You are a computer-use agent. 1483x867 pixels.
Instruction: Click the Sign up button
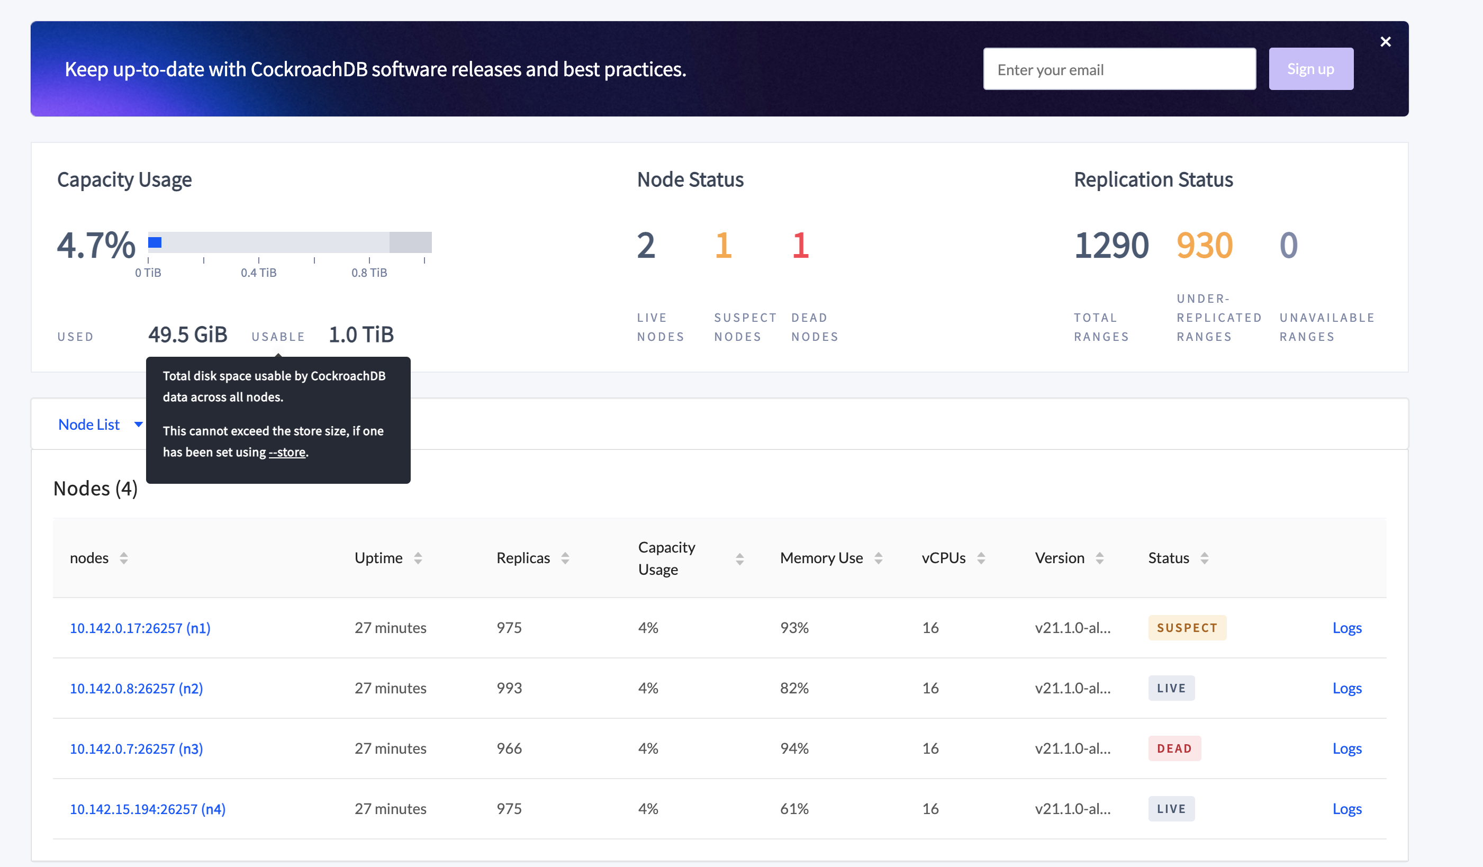(x=1310, y=69)
